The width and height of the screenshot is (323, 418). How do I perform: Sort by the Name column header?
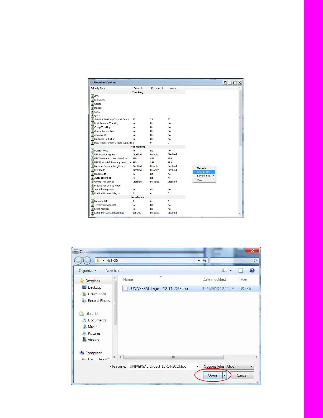[161, 279]
